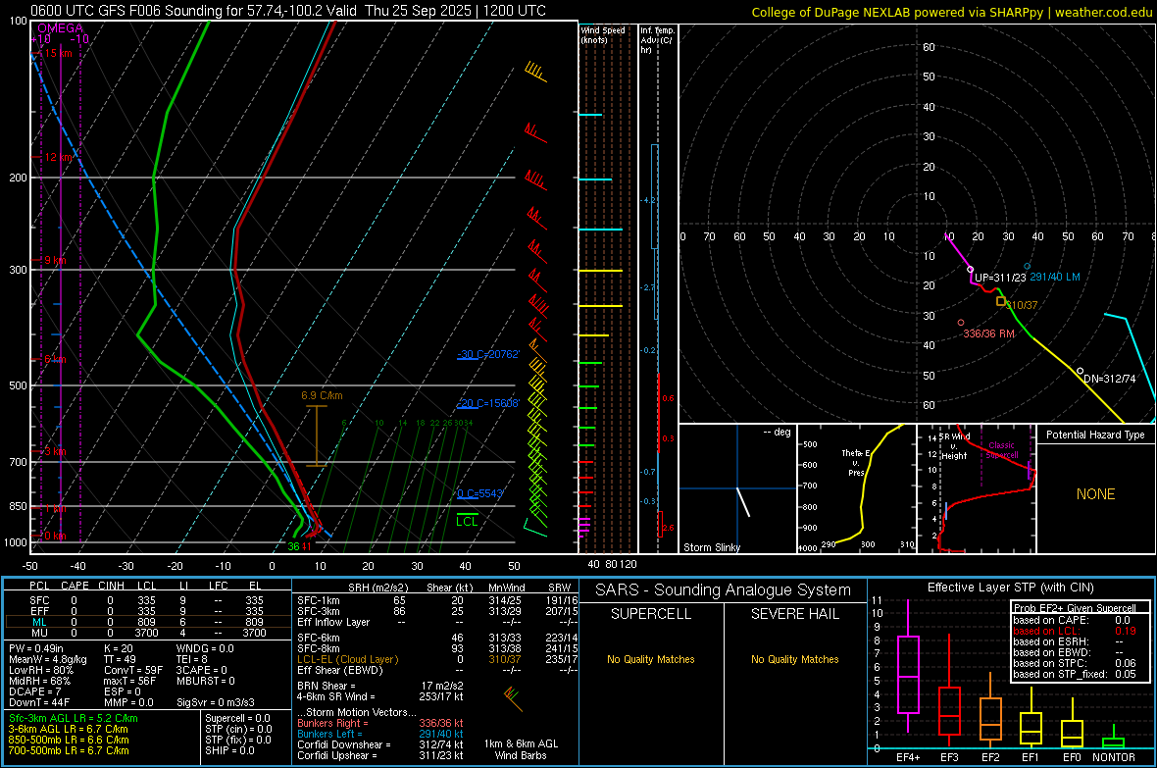Click the 'DN=312/74' hodograph label
Image resolution: width=1157 pixels, height=768 pixels.
pyautogui.click(x=1110, y=379)
